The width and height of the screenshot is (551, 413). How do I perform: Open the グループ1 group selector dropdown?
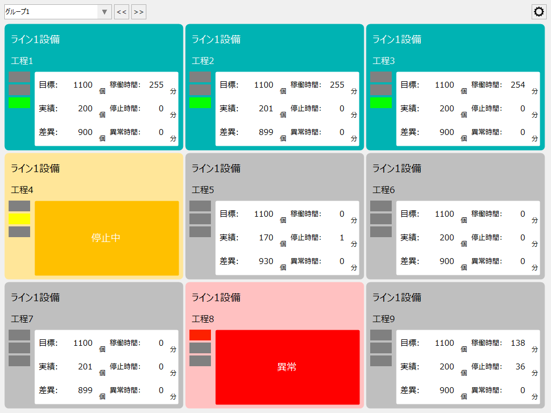coord(104,11)
